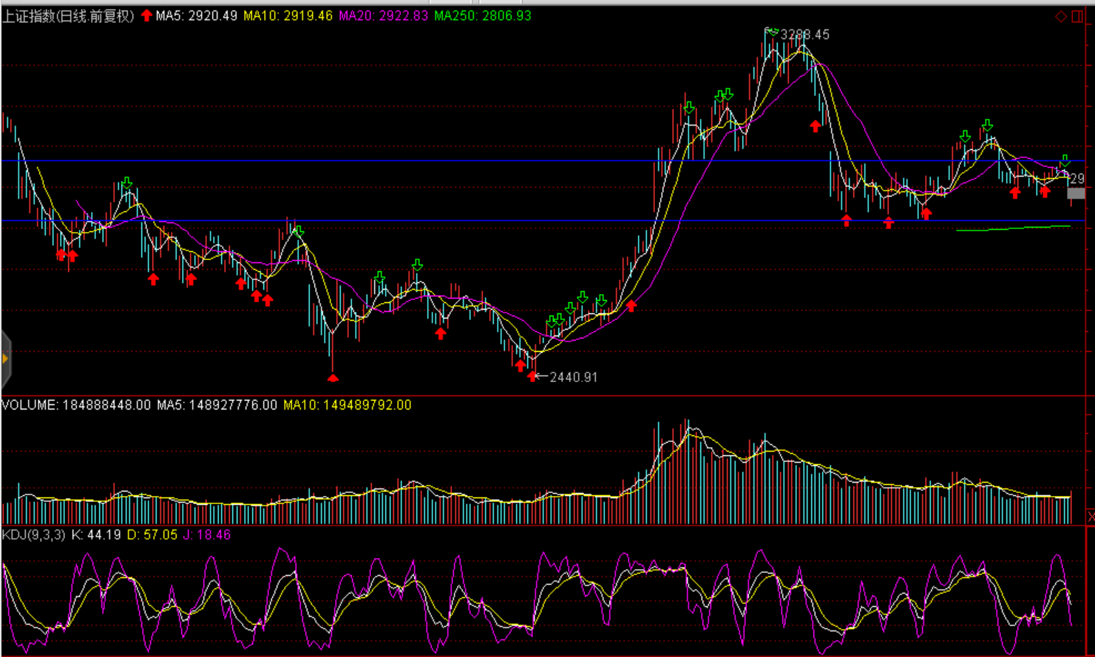Viewport: 1095px width, 657px height.
Task: Expand the left side panel arrow handle
Action: (5, 359)
